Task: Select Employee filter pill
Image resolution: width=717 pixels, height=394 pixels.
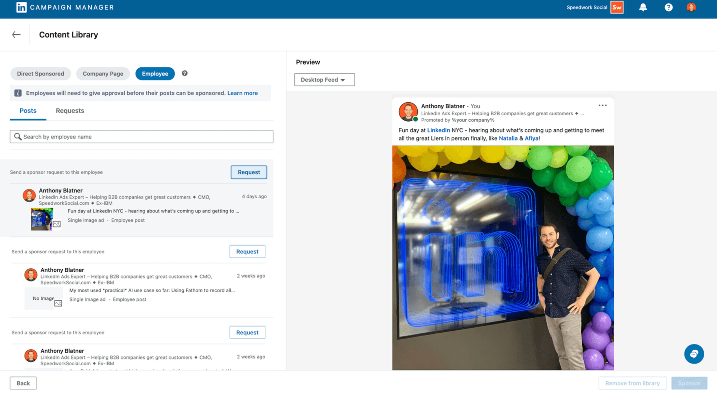Action: click(x=155, y=74)
